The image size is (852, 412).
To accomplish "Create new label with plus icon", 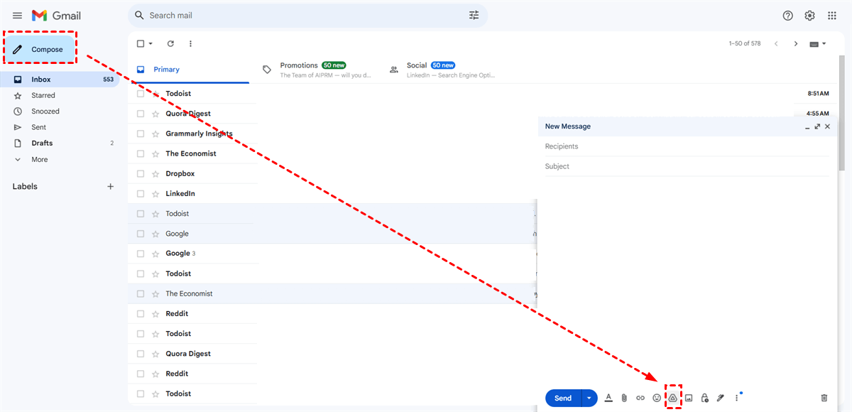I will point(110,186).
